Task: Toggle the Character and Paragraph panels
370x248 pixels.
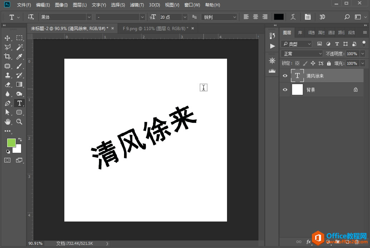Action: [308, 17]
